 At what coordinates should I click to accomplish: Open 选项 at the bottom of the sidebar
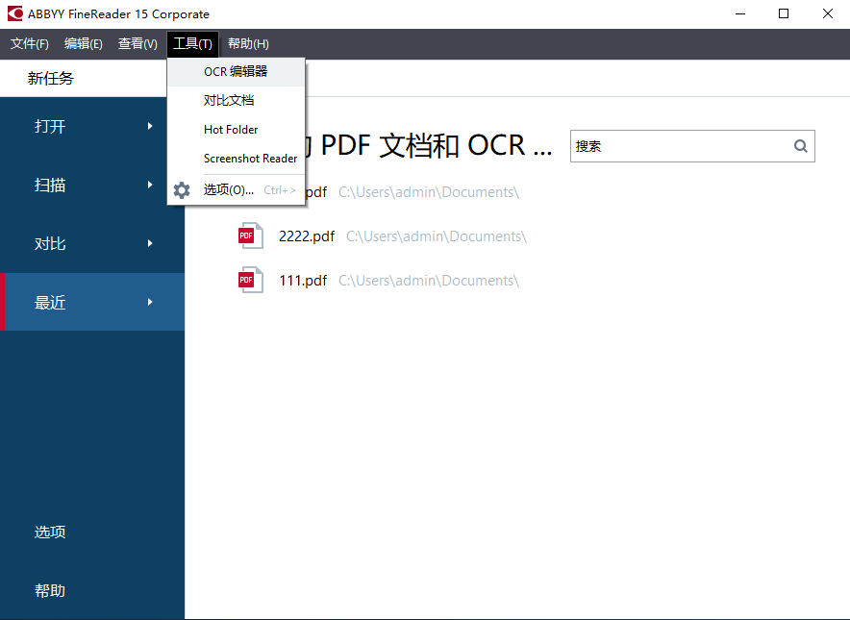coord(49,532)
